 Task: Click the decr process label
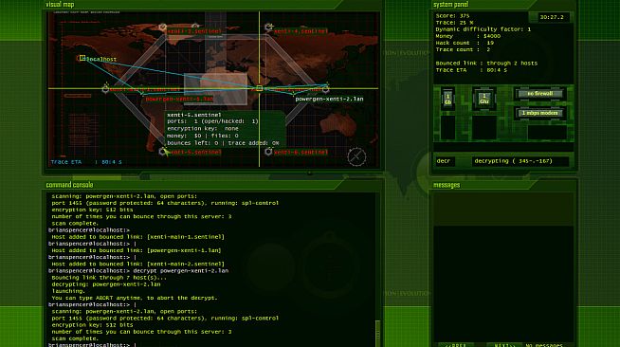coord(445,161)
